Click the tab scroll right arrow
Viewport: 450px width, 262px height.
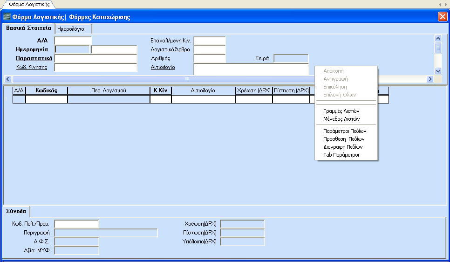click(x=445, y=5)
